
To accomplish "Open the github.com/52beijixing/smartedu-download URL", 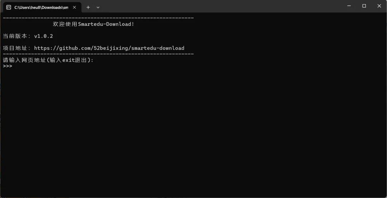I will [109, 48].
